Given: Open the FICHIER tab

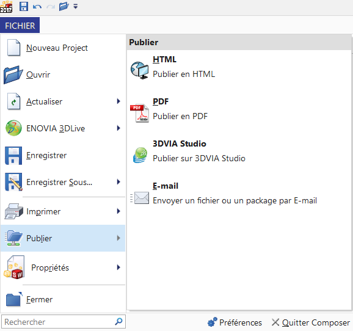Looking at the screenshot, I should (20, 25).
